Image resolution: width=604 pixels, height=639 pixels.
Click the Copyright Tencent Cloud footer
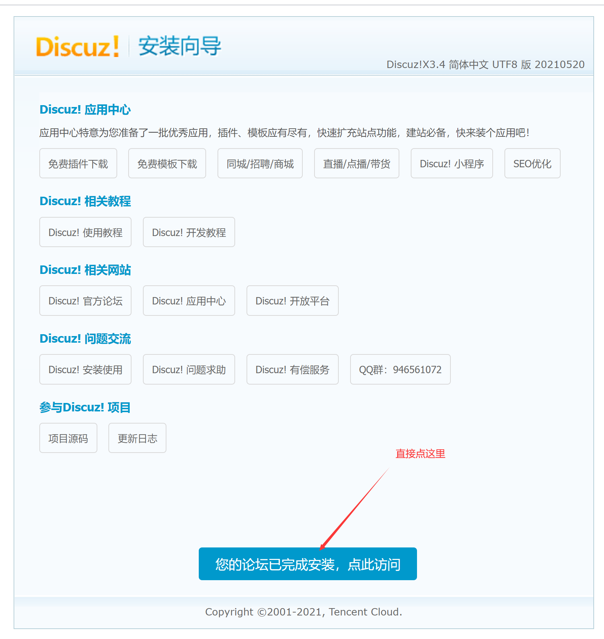(x=304, y=612)
